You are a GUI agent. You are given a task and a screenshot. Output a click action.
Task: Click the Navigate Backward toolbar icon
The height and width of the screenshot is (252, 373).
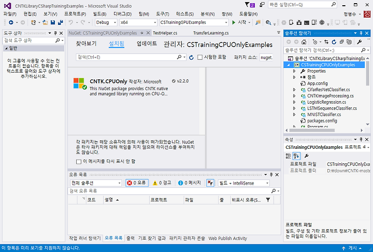(x=11, y=22)
